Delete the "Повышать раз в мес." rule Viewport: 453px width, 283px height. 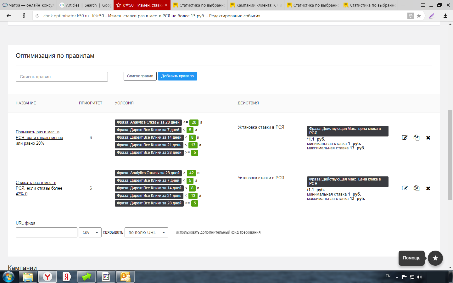pos(428,138)
